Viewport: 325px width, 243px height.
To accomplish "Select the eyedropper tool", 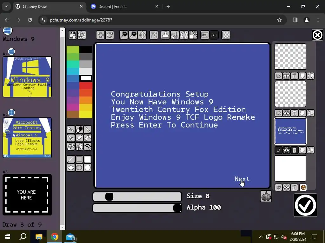I will point(71,129).
